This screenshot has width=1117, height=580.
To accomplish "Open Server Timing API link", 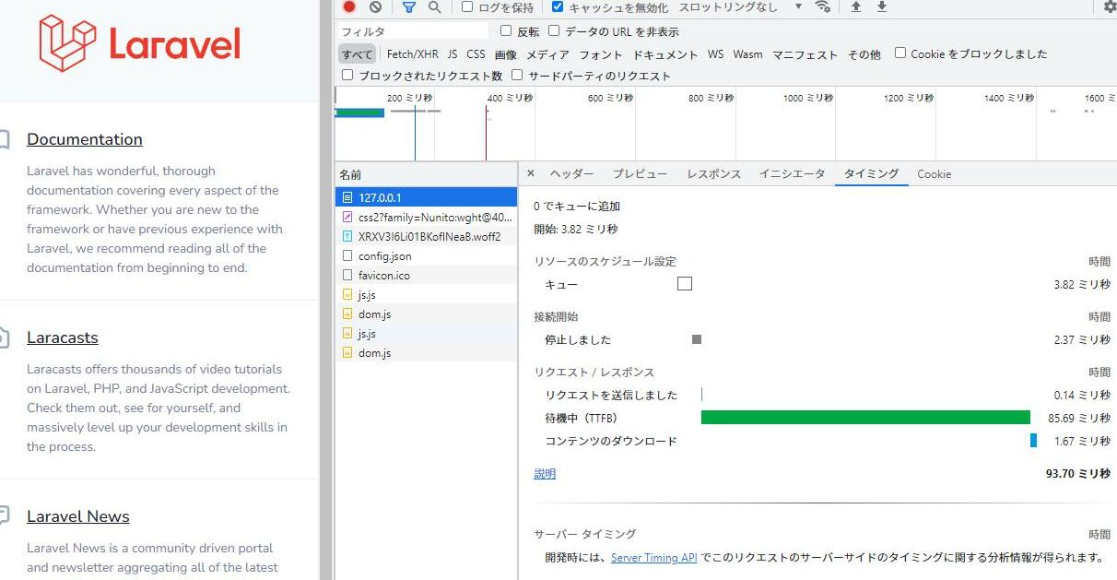I will [x=653, y=557].
